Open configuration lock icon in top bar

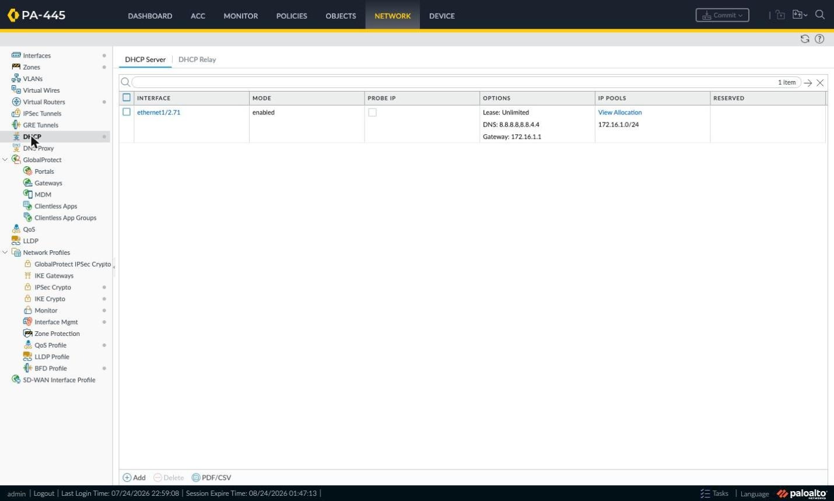(x=780, y=15)
